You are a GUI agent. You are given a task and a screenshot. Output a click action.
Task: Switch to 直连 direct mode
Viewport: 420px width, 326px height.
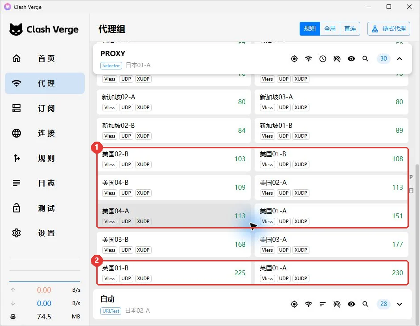click(350, 29)
